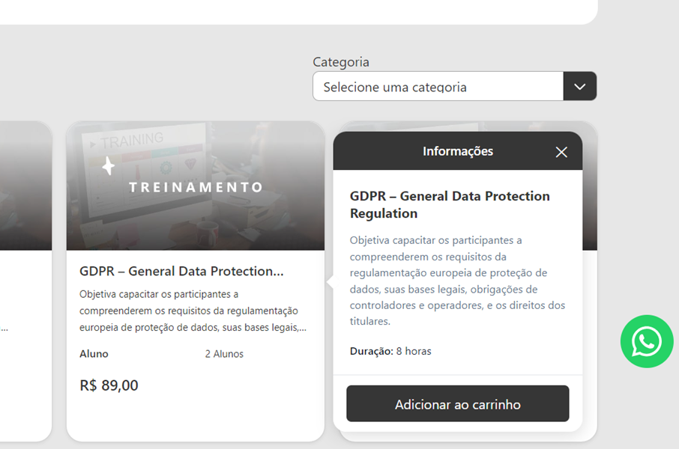Image resolution: width=679 pixels, height=449 pixels.
Task: Click the "Selecione uma categoria" field
Action: (438, 87)
